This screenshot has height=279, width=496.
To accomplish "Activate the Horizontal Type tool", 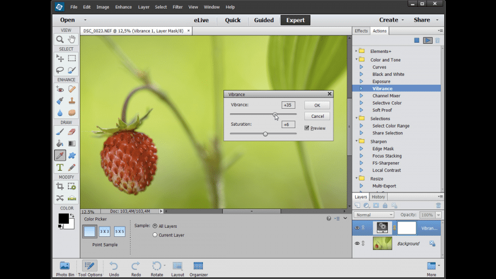I will pos(60,167).
